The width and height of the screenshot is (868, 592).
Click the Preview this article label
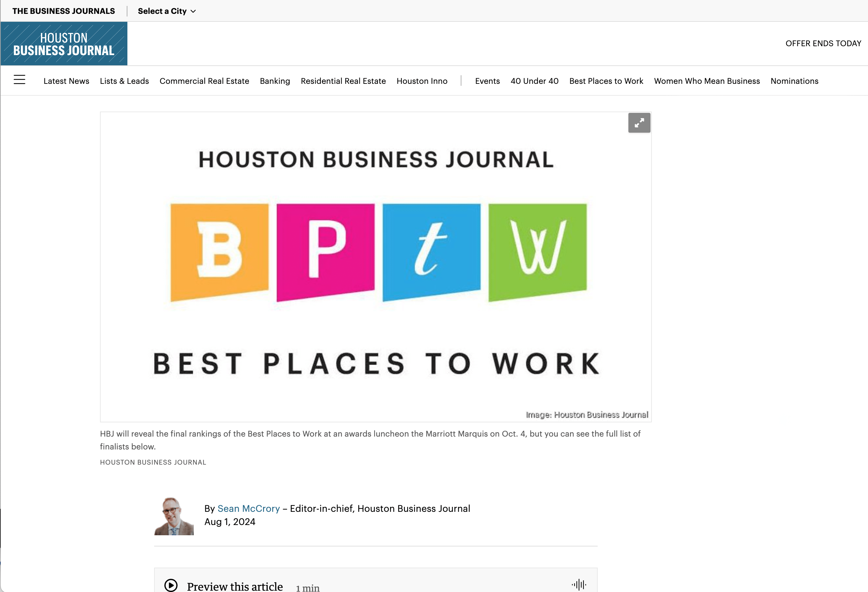point(235,586)
